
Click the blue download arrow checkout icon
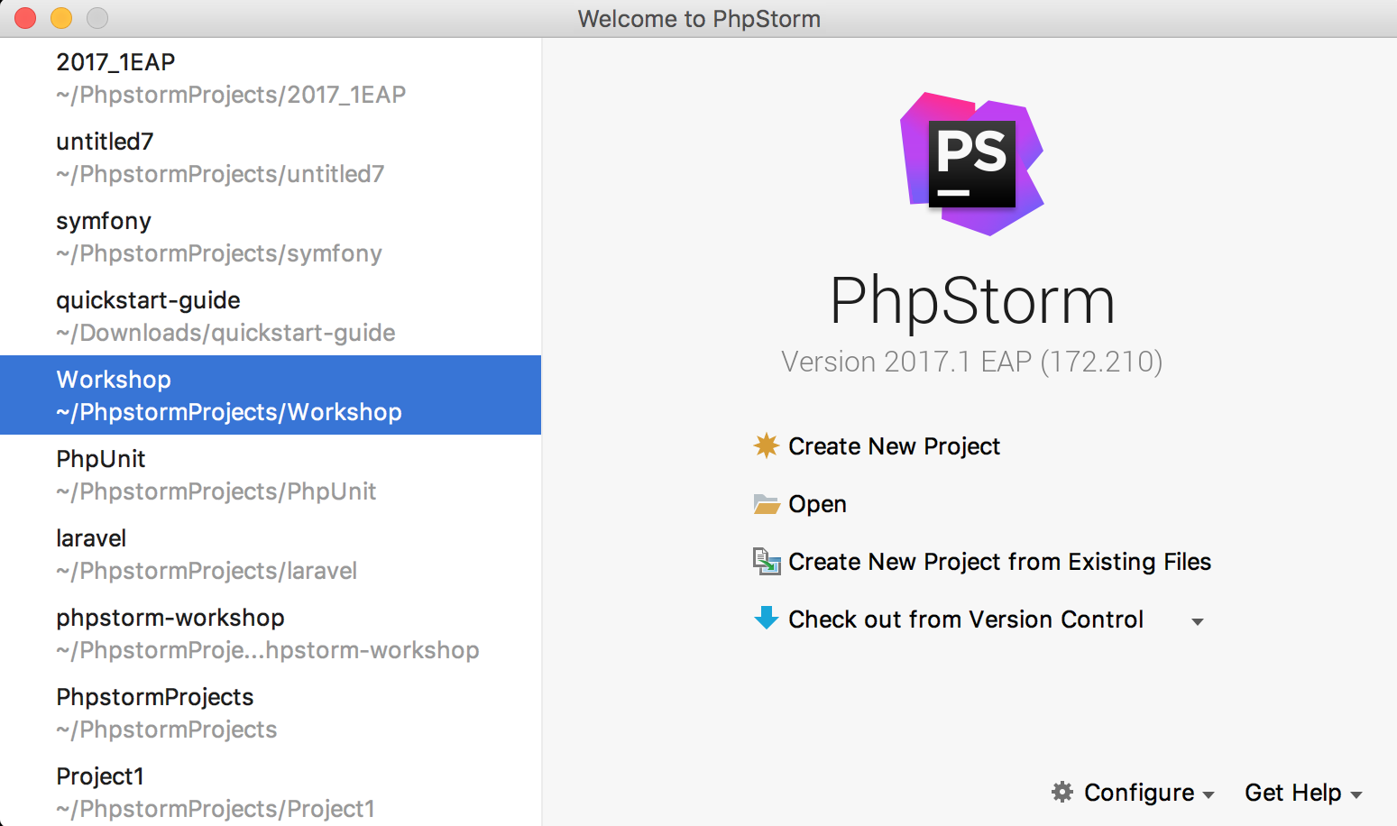tap(766, 619)
